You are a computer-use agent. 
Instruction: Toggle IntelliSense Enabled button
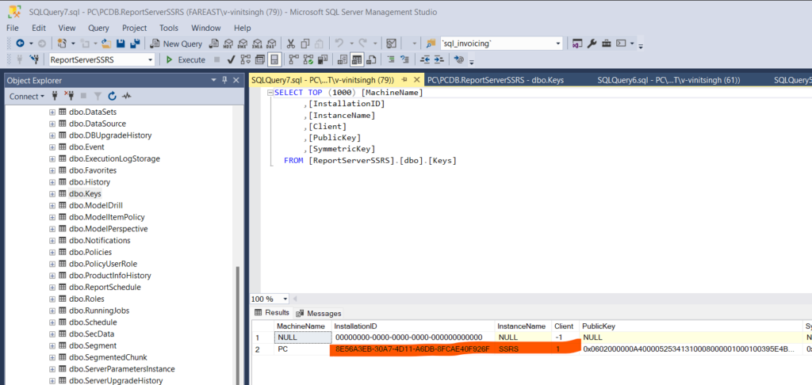274,59
